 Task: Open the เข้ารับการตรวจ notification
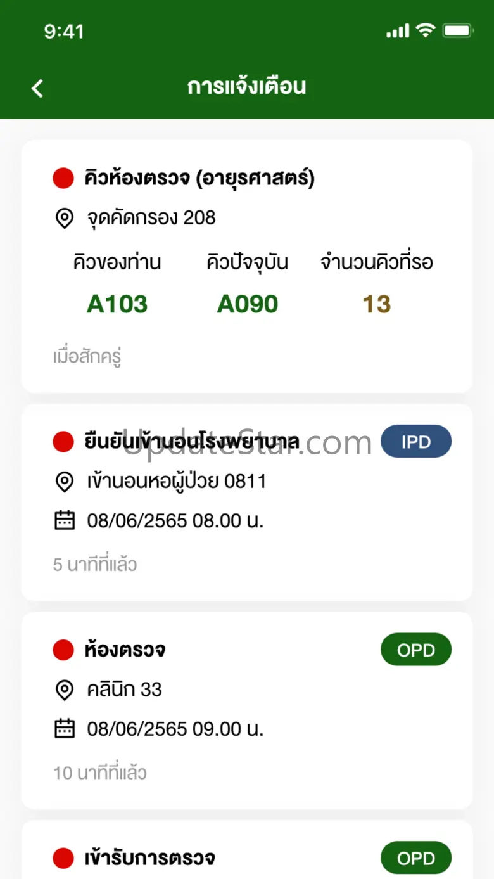point(149,859)
